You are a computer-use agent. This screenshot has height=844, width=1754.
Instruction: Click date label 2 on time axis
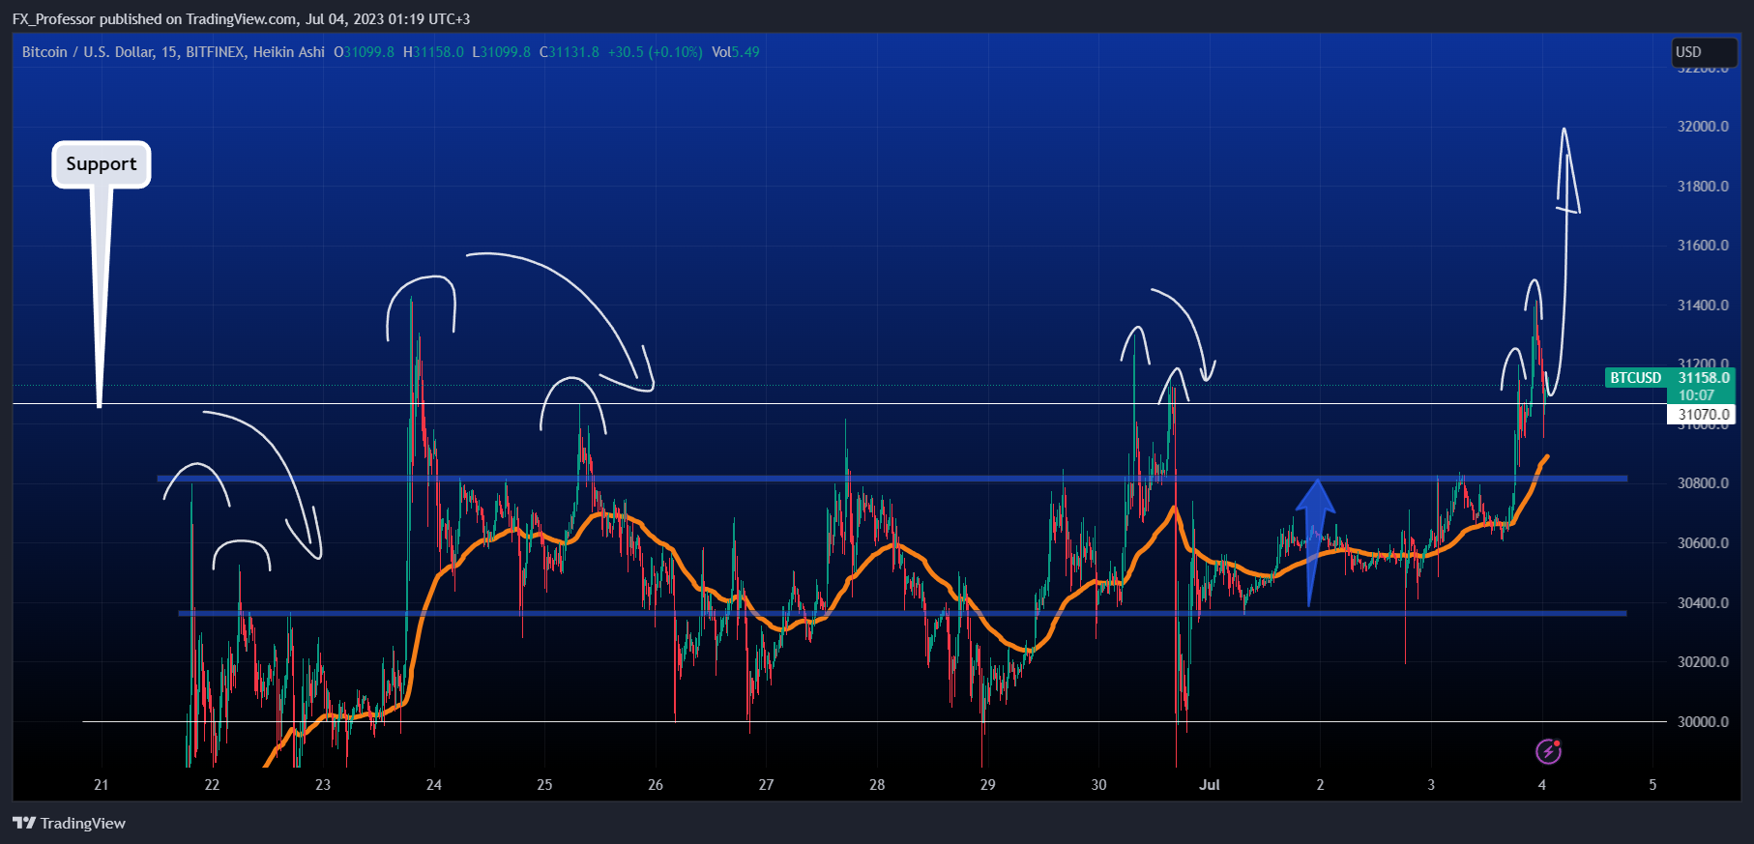[x=1320, y=785]
